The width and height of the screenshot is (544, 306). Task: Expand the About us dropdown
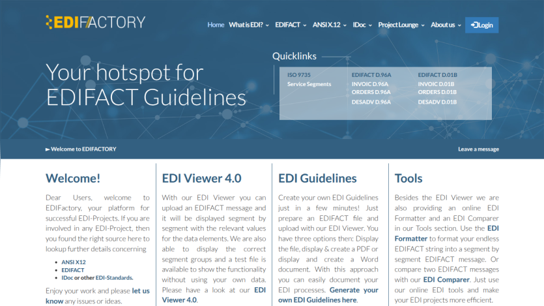click(x=446, y=25)
